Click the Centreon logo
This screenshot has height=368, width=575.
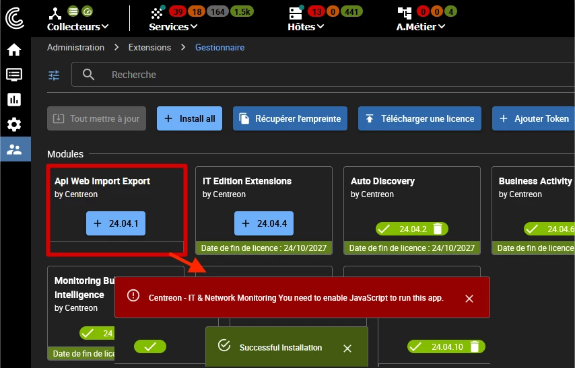click(x=15, y=18)
